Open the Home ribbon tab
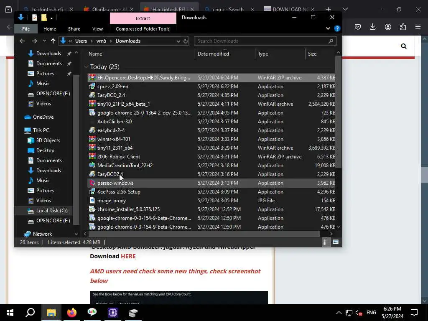This screenshot has width=428, height=321. tap(50, 29)
